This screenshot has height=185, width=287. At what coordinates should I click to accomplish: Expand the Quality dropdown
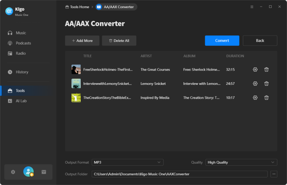[241, 162]
